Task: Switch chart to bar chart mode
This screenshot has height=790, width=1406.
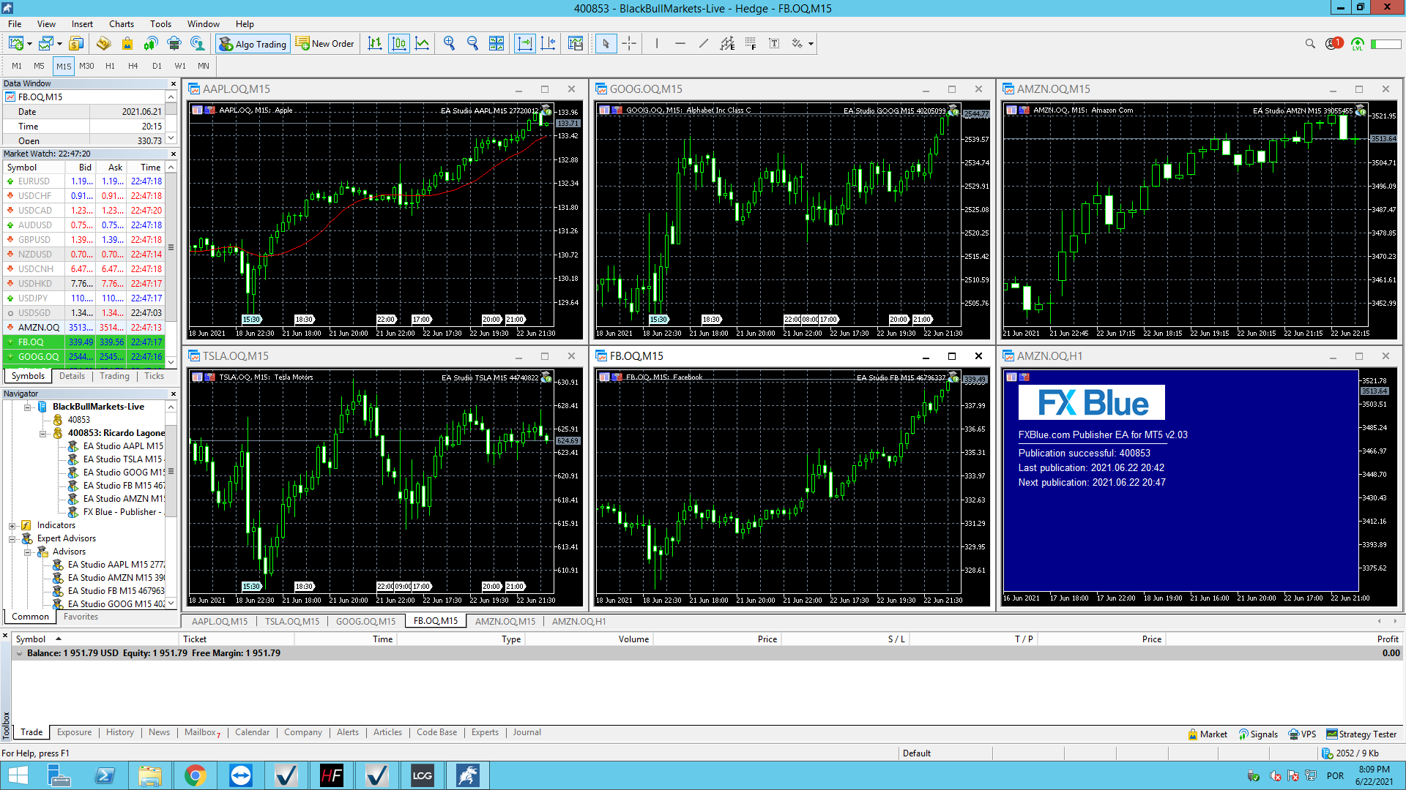Action: pyautogui.click(x=375, y=44)
